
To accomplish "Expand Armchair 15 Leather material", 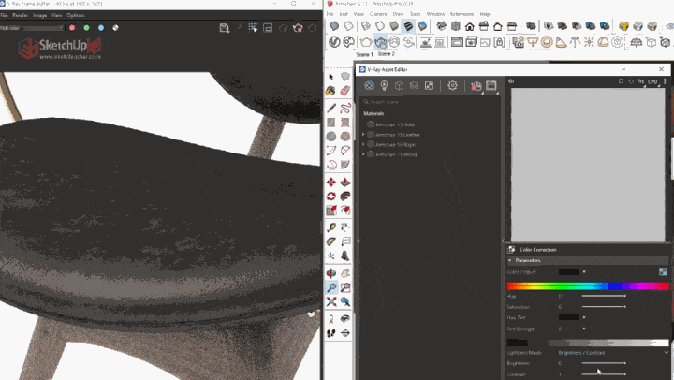I will tap(363, 134).
